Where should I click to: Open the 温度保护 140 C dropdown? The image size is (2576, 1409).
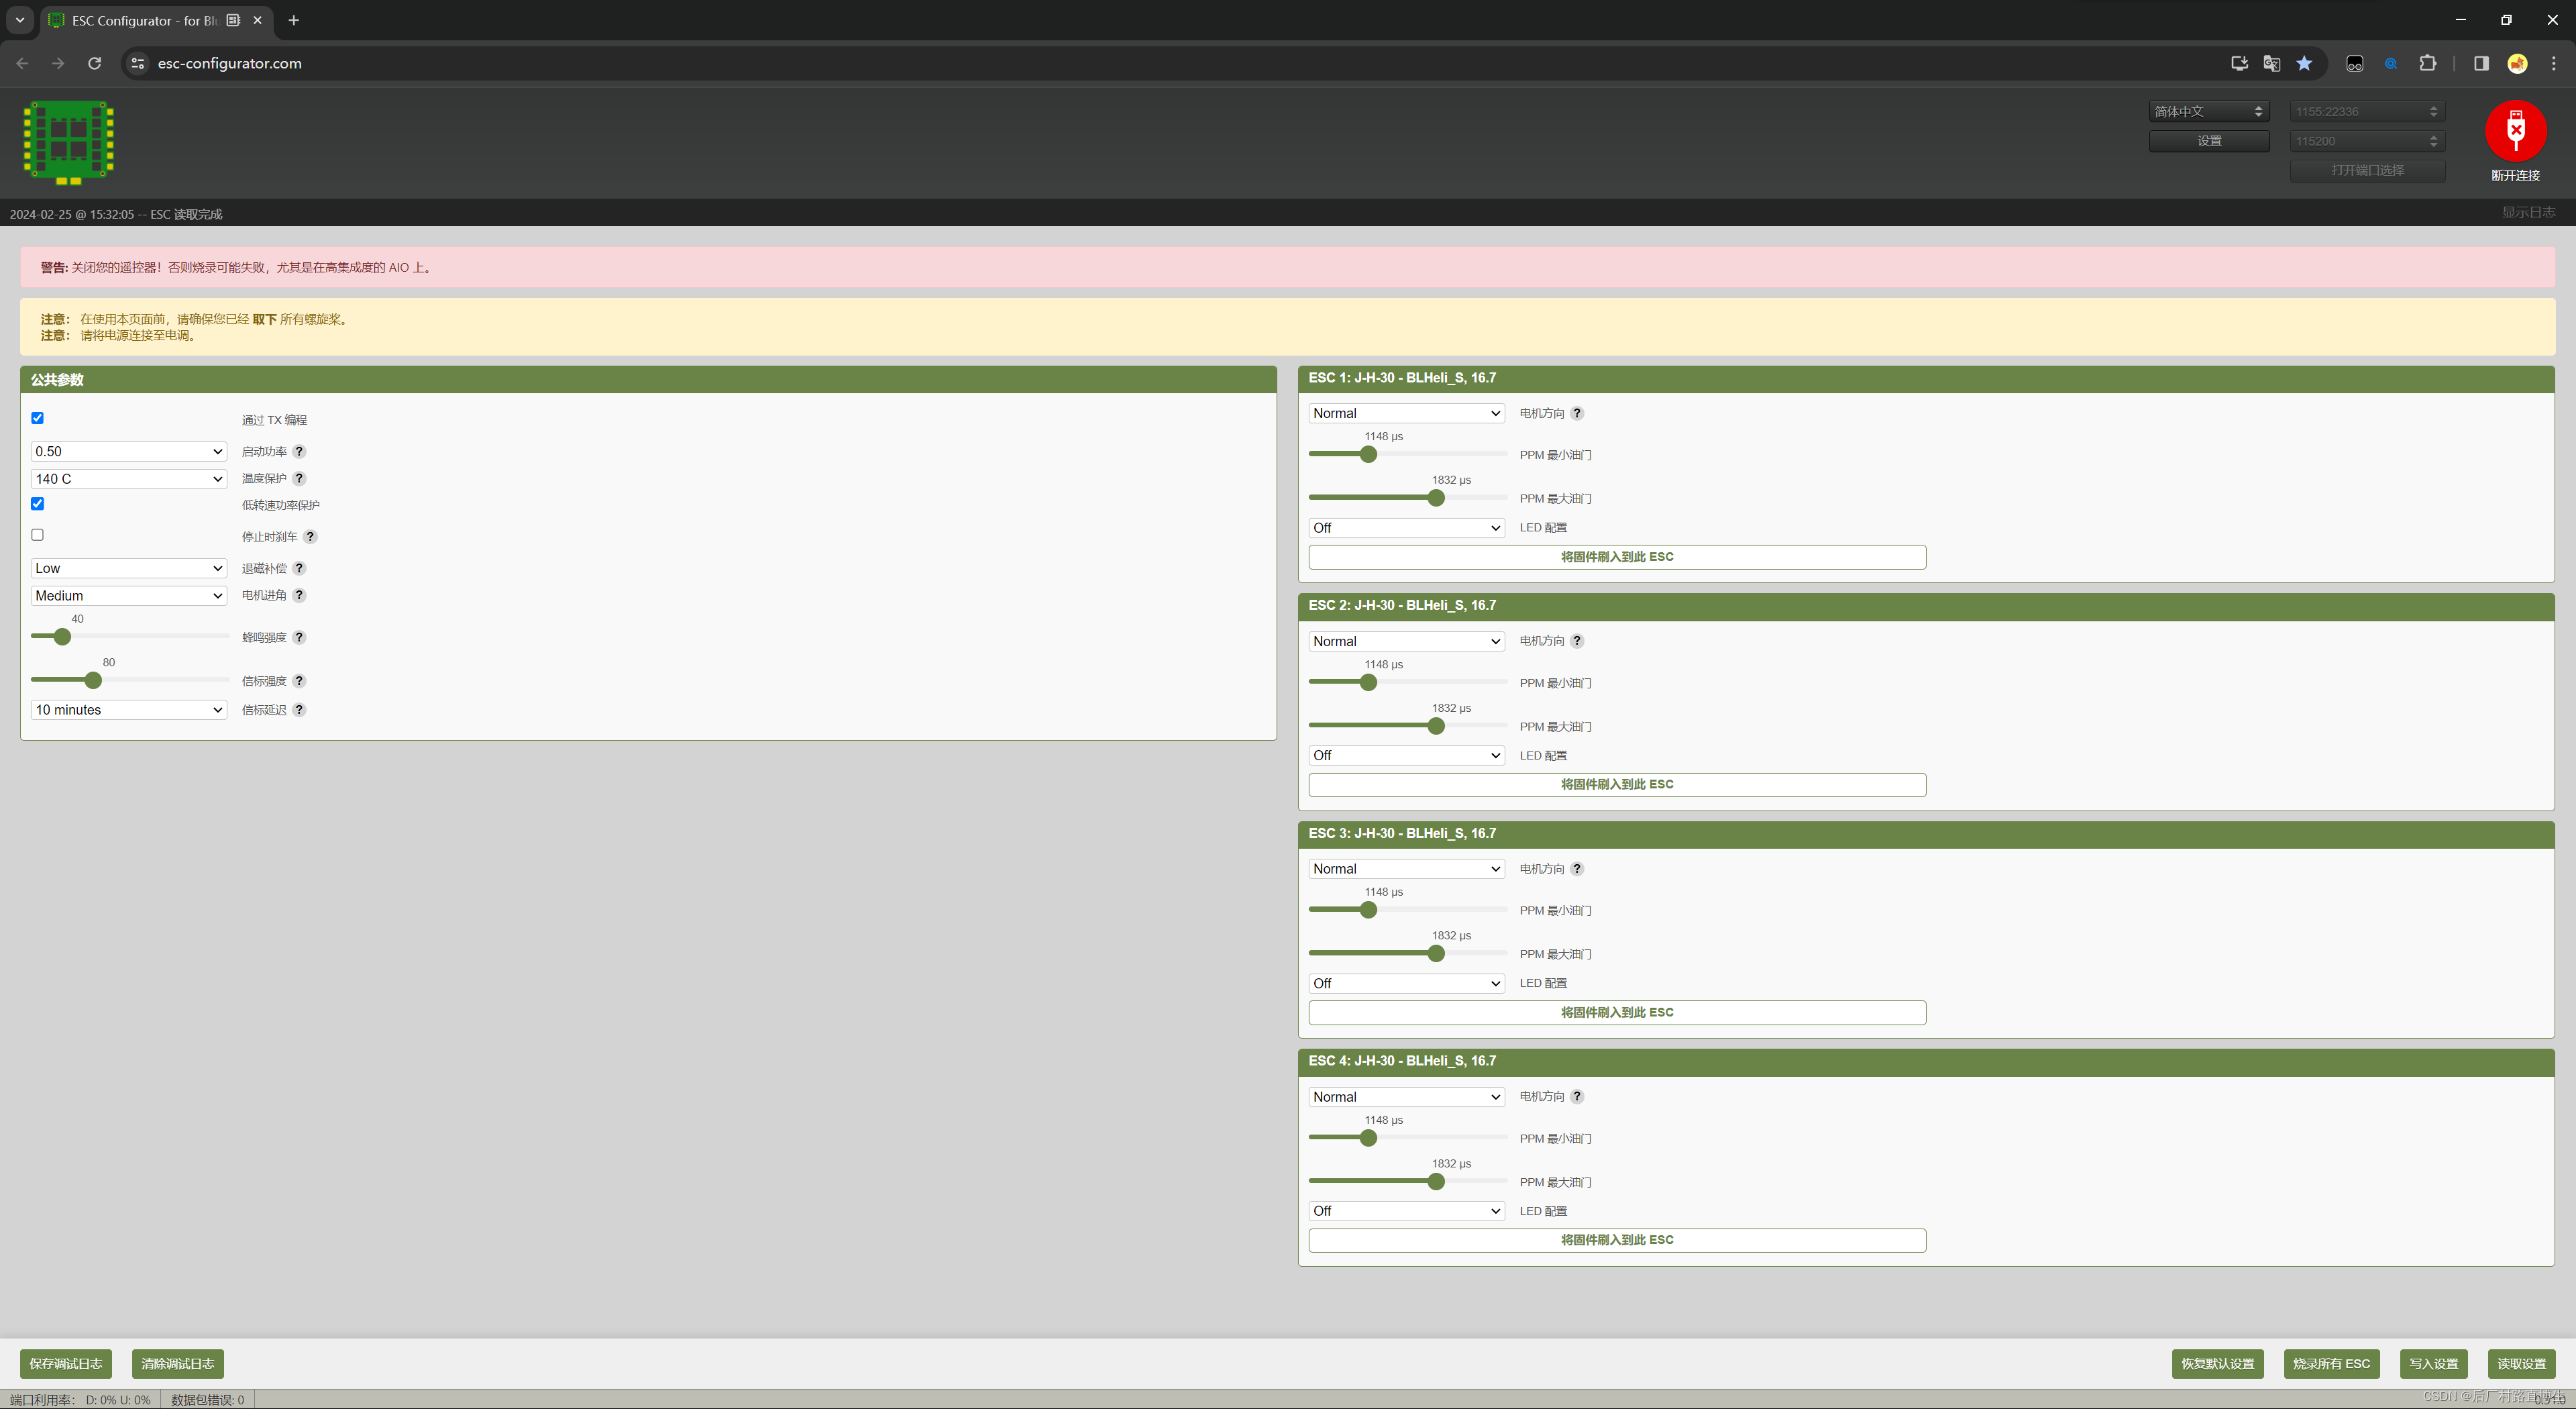(129, 479)
